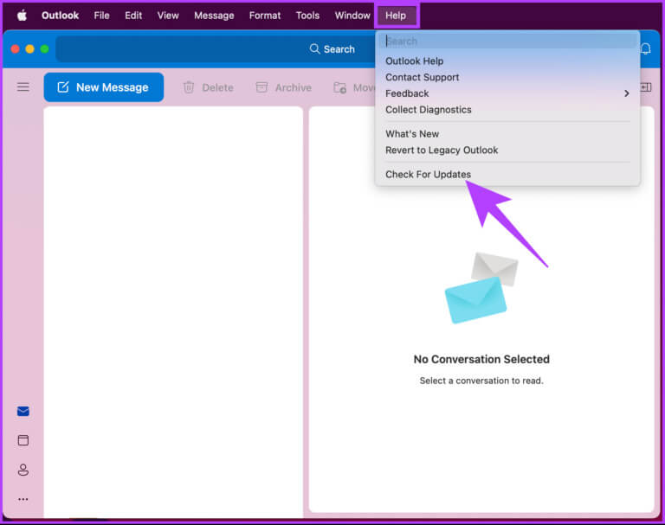Switch to People contacts icon
Screen dimensions: 665x525
tap(23, 470)
